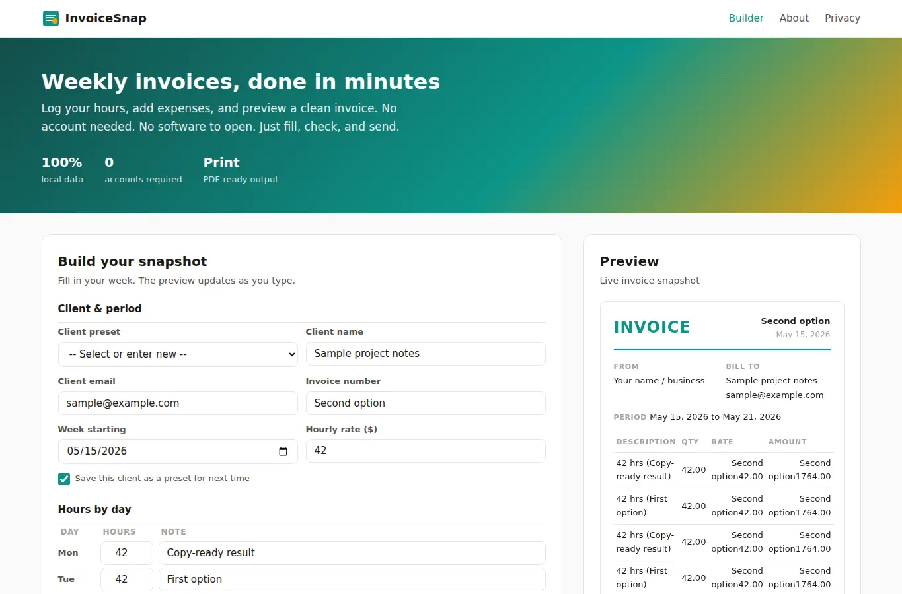Image resolution: width=902 pixels, height=594 pixels.
Task: Click the 'Hourly rate ($)' label
Action: tap(342, 429)
